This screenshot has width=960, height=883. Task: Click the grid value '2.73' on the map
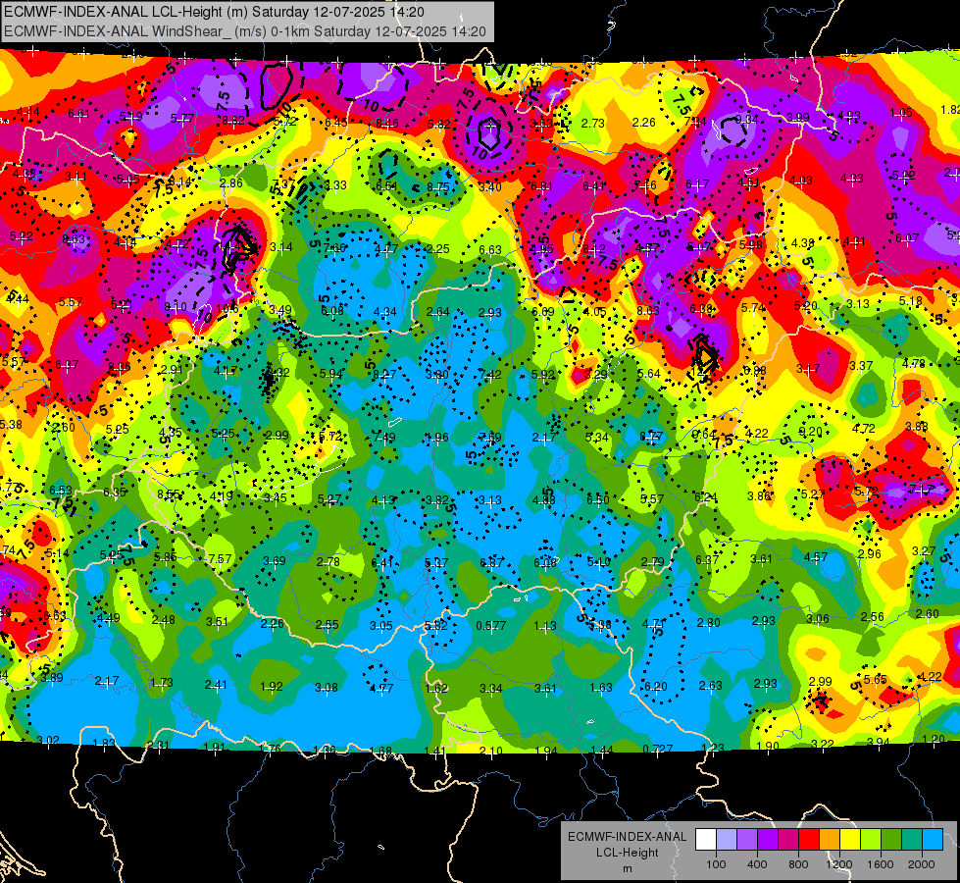tap(592, 124)
